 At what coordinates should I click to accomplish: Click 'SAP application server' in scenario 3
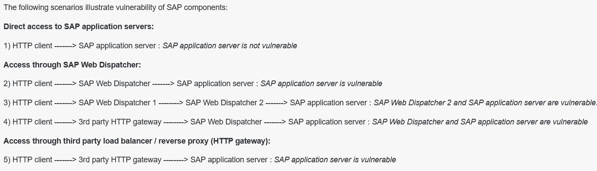coord(328,103)
